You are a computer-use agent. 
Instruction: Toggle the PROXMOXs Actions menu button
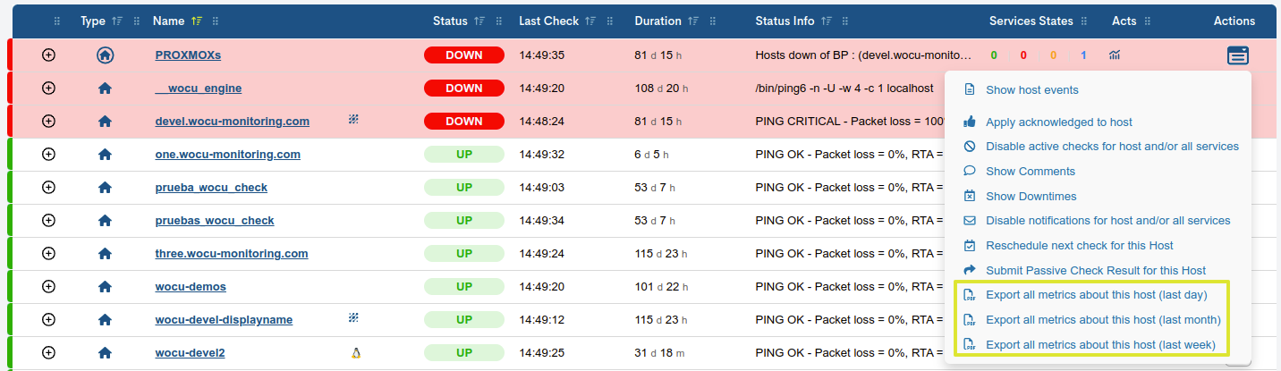tap(1238, 55)
